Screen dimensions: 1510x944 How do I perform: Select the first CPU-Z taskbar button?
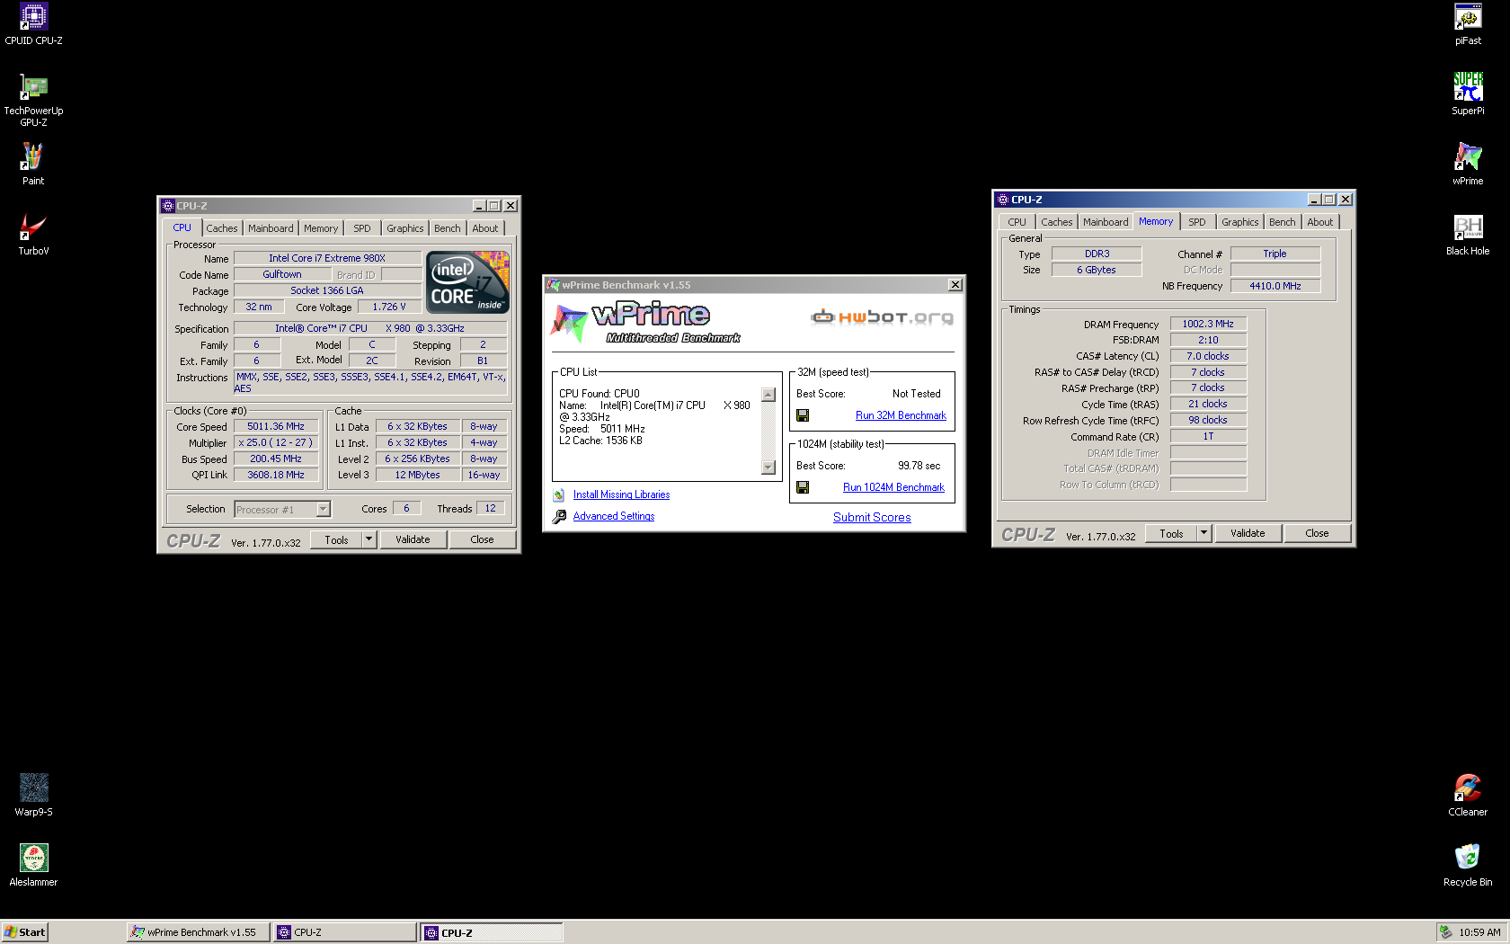[x=345, y=932]
